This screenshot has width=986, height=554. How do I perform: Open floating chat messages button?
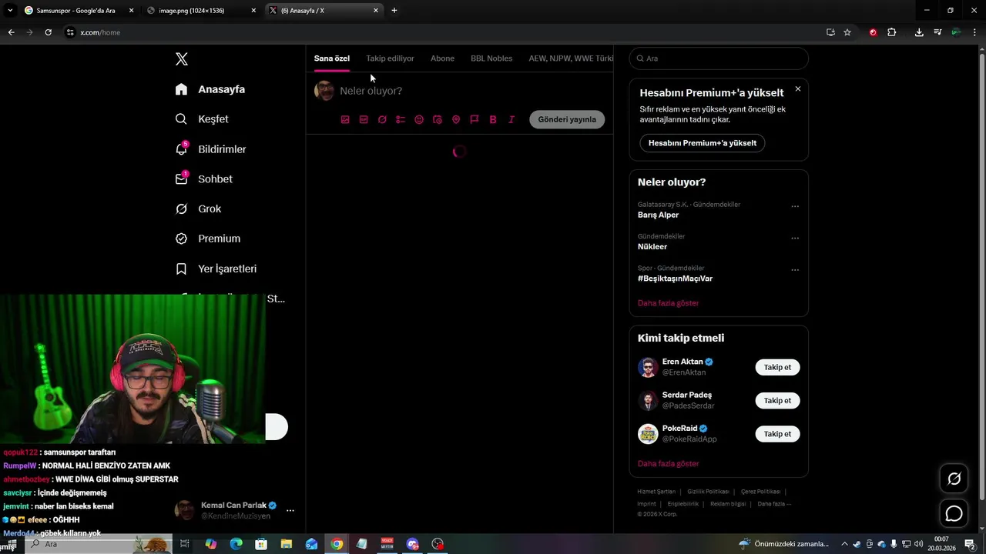[954, 513]
